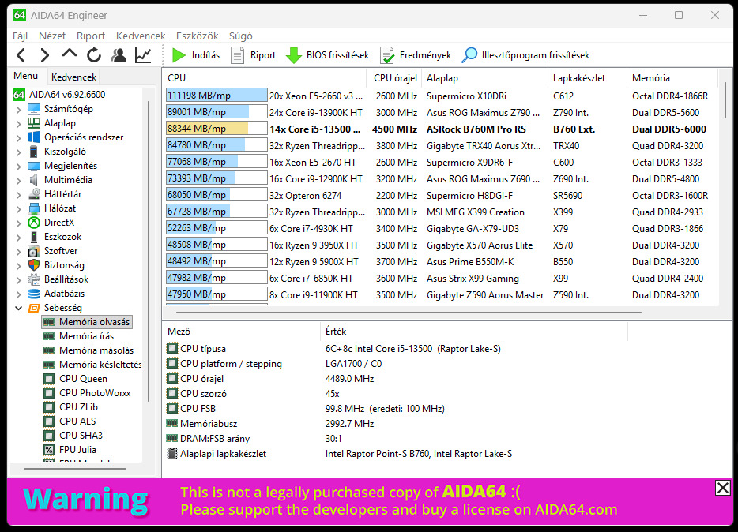Screen dimensions: 738x532
Task: Expand the Kiszolgáló tree node
Action: point(18,152)
